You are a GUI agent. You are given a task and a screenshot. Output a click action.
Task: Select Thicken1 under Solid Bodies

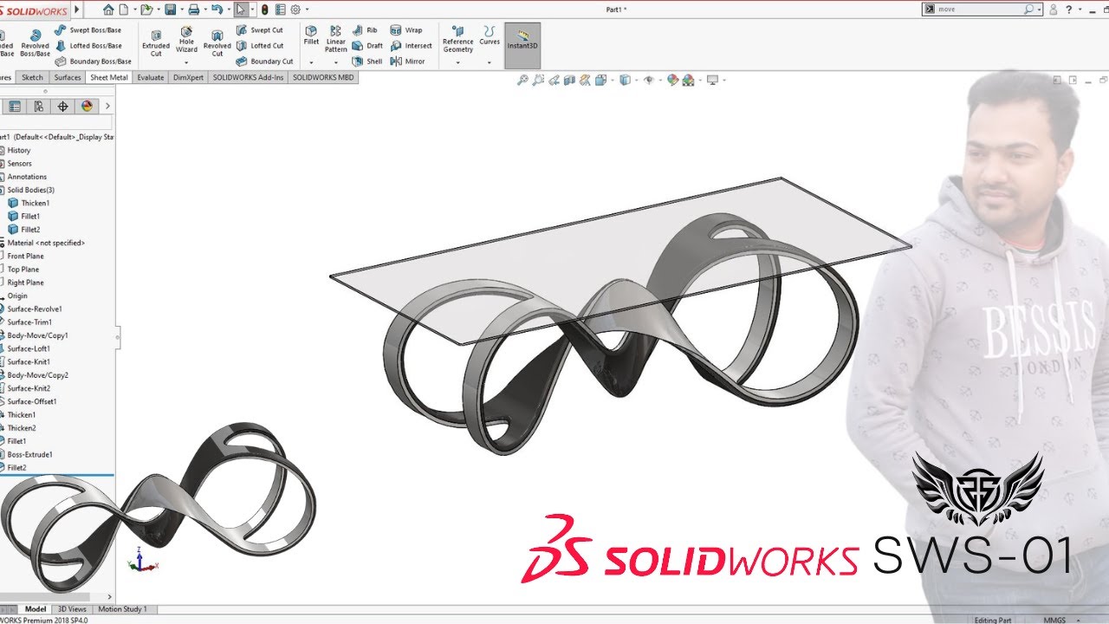[28, 203]
